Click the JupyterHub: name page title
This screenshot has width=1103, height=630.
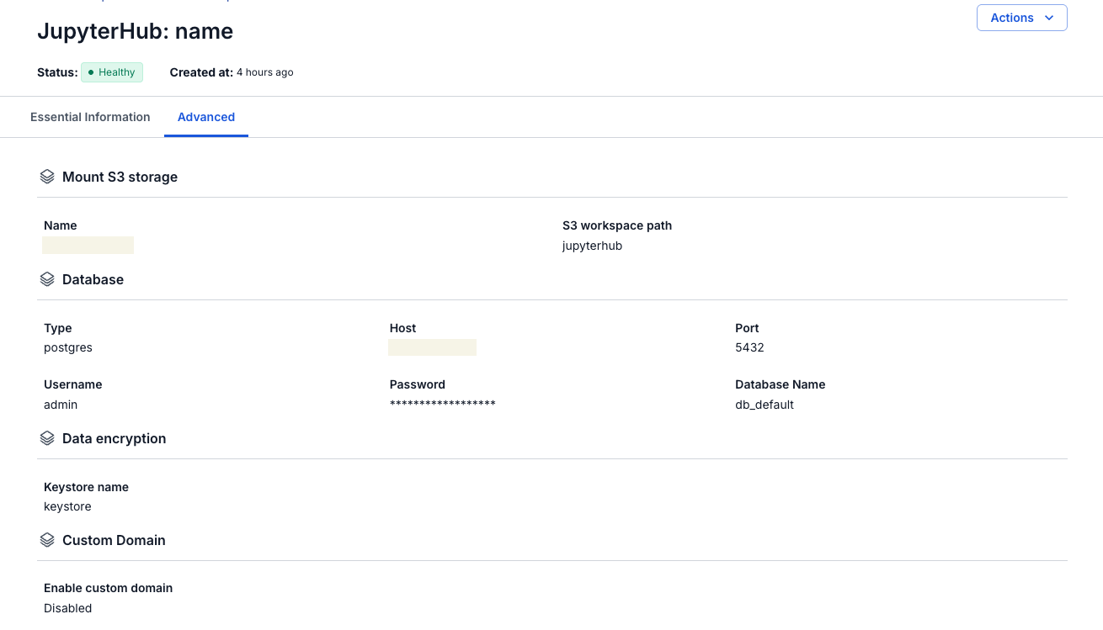coord(136,31)
